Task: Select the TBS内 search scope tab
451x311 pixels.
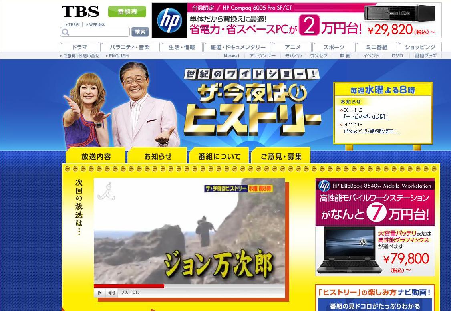Action: coord(72,25)
